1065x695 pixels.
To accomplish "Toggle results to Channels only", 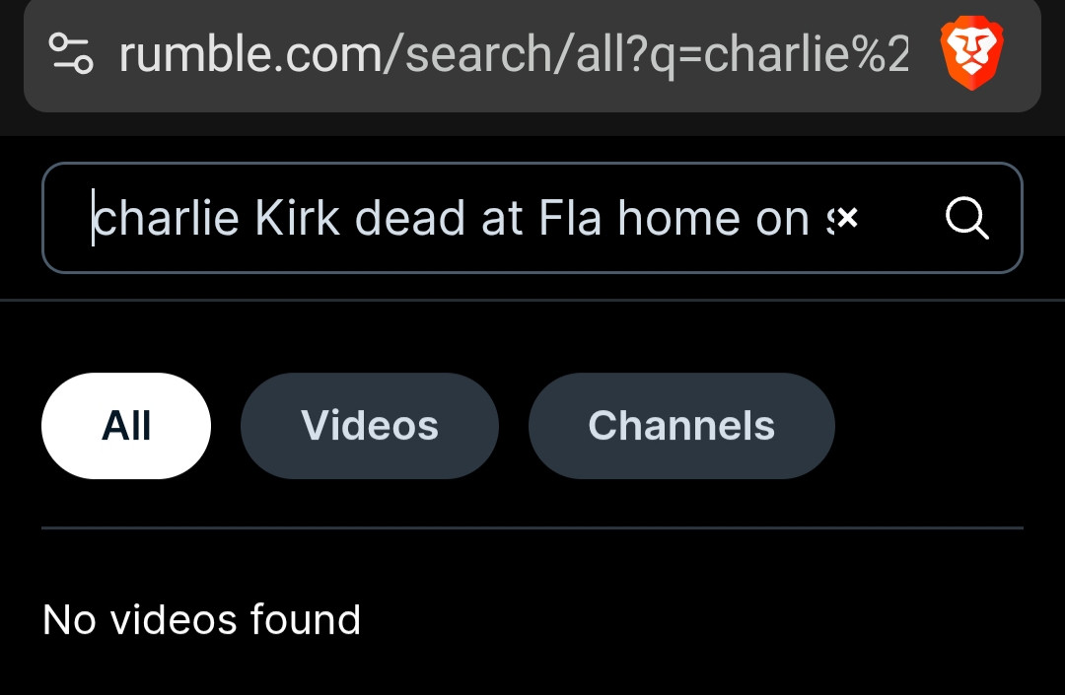I will tap(681, 426).
